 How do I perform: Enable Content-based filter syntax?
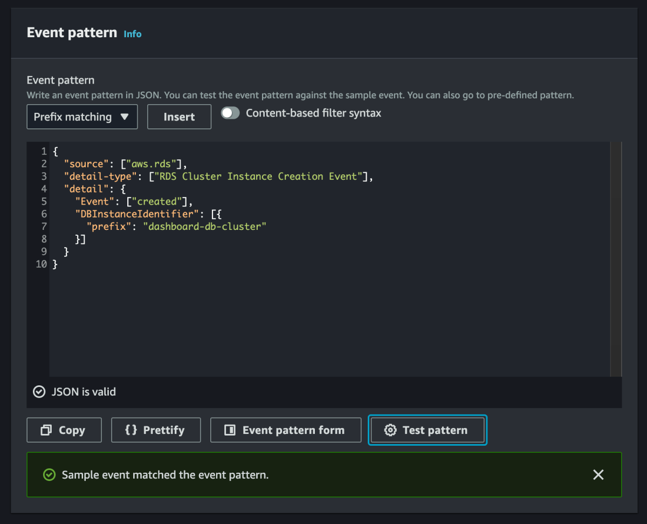coord(230,113)
